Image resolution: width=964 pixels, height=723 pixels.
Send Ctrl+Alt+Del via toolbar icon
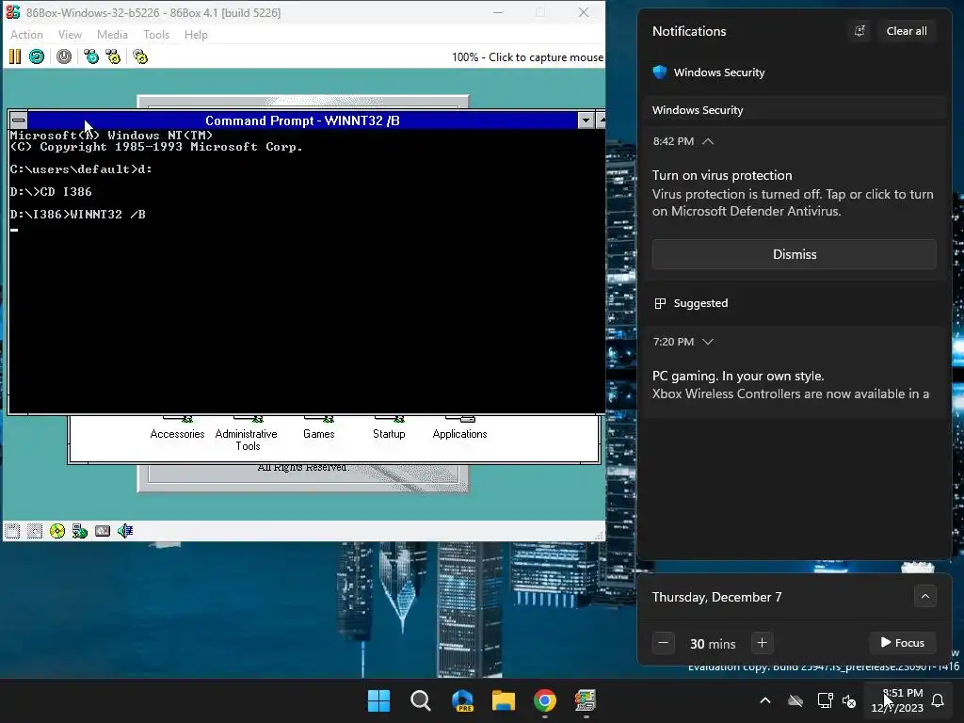click(x=91, y=57)
